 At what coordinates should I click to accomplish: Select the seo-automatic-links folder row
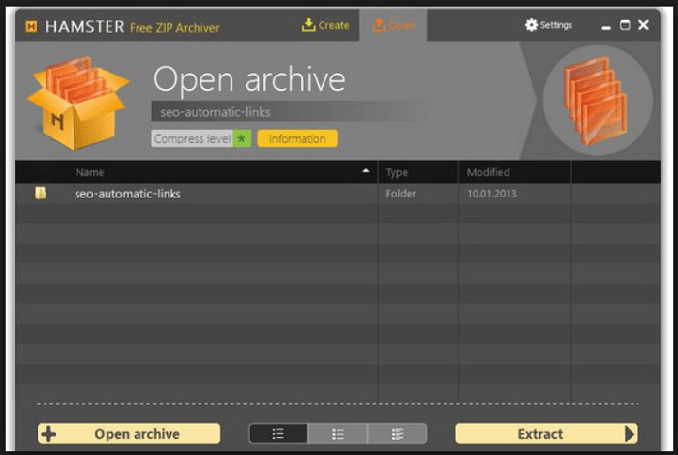337,194
